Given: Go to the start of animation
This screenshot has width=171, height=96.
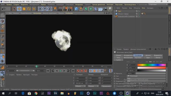Looking at the screenshot, I should [x=48, y=71].
